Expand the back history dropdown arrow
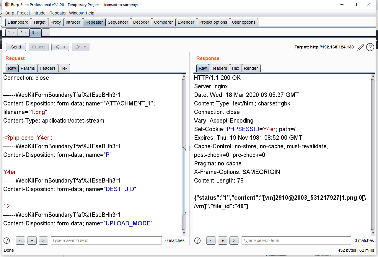Image resolution: width=378 pixels, height=257 pixels. tap(65, 47)
